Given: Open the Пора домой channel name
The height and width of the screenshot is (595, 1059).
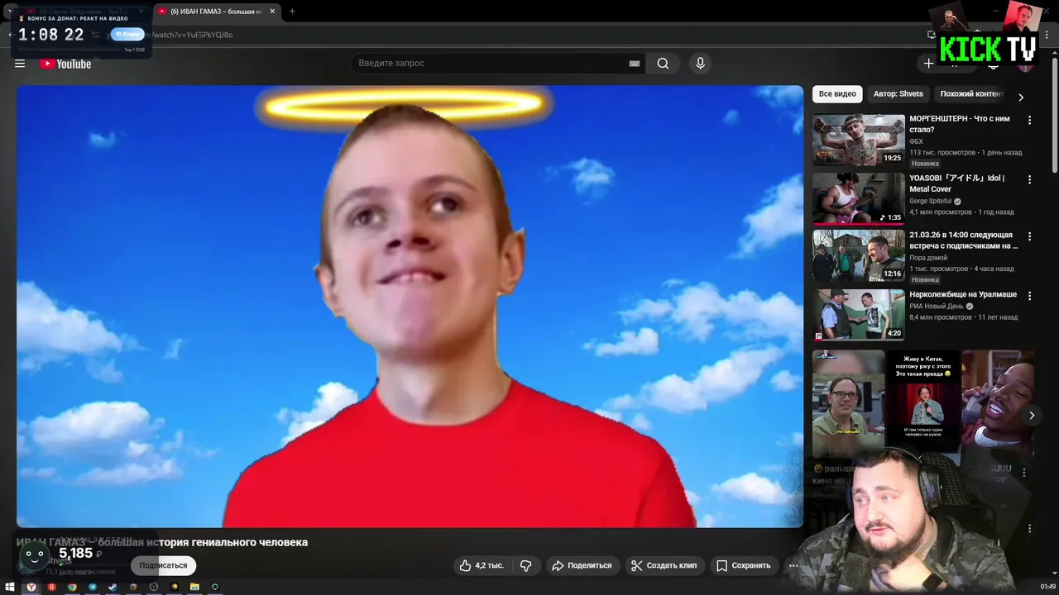Looking at the screenshot, I should [928, 257].
